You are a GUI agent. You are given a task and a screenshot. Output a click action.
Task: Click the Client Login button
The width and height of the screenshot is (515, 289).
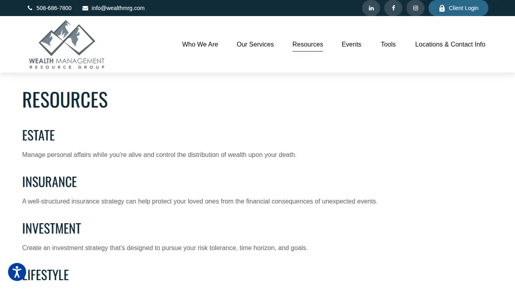[458, 8]
